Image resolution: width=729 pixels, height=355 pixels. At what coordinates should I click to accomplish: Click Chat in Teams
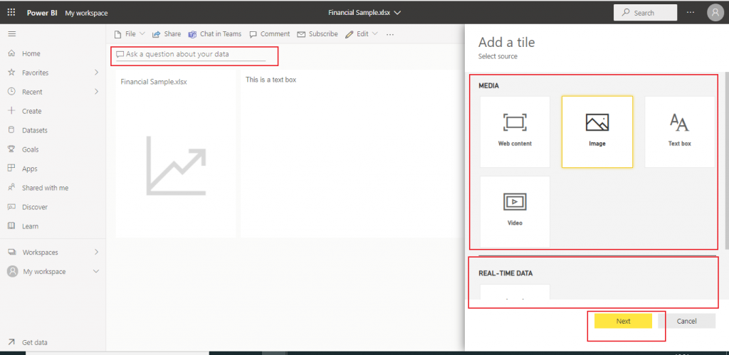click(x=215, y=34)
